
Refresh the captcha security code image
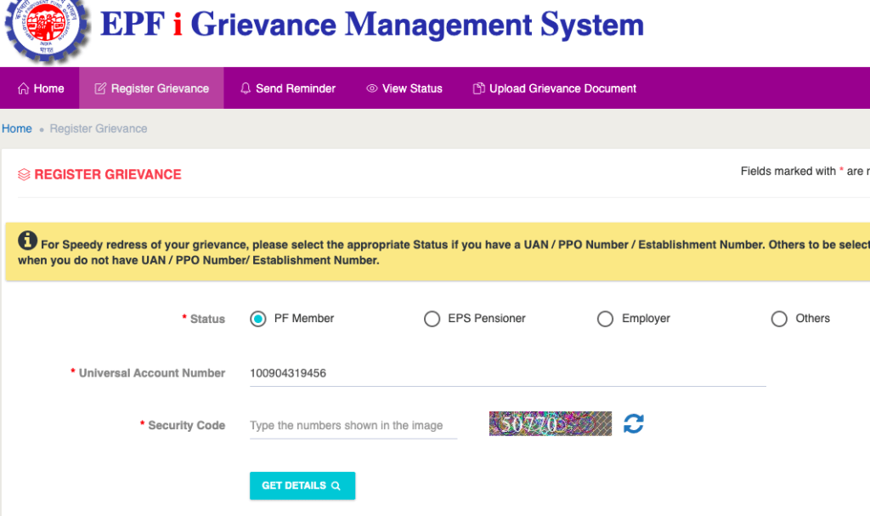coord(633,424)
